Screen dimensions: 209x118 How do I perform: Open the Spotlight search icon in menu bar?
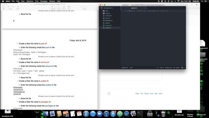(x=202, y=1)
